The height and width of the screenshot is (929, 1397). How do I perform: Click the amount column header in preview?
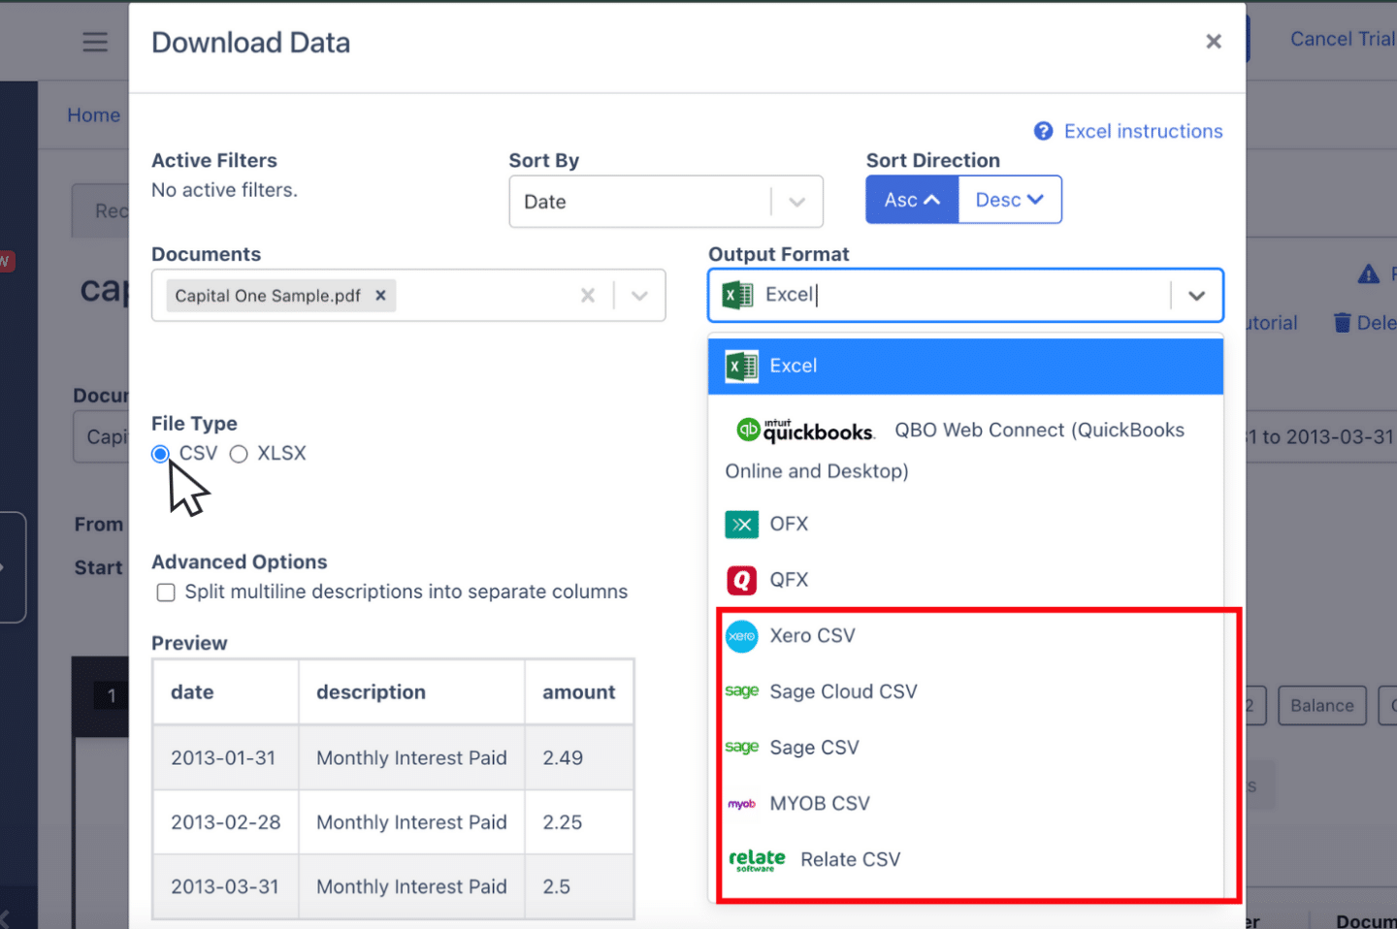[578, 692]
